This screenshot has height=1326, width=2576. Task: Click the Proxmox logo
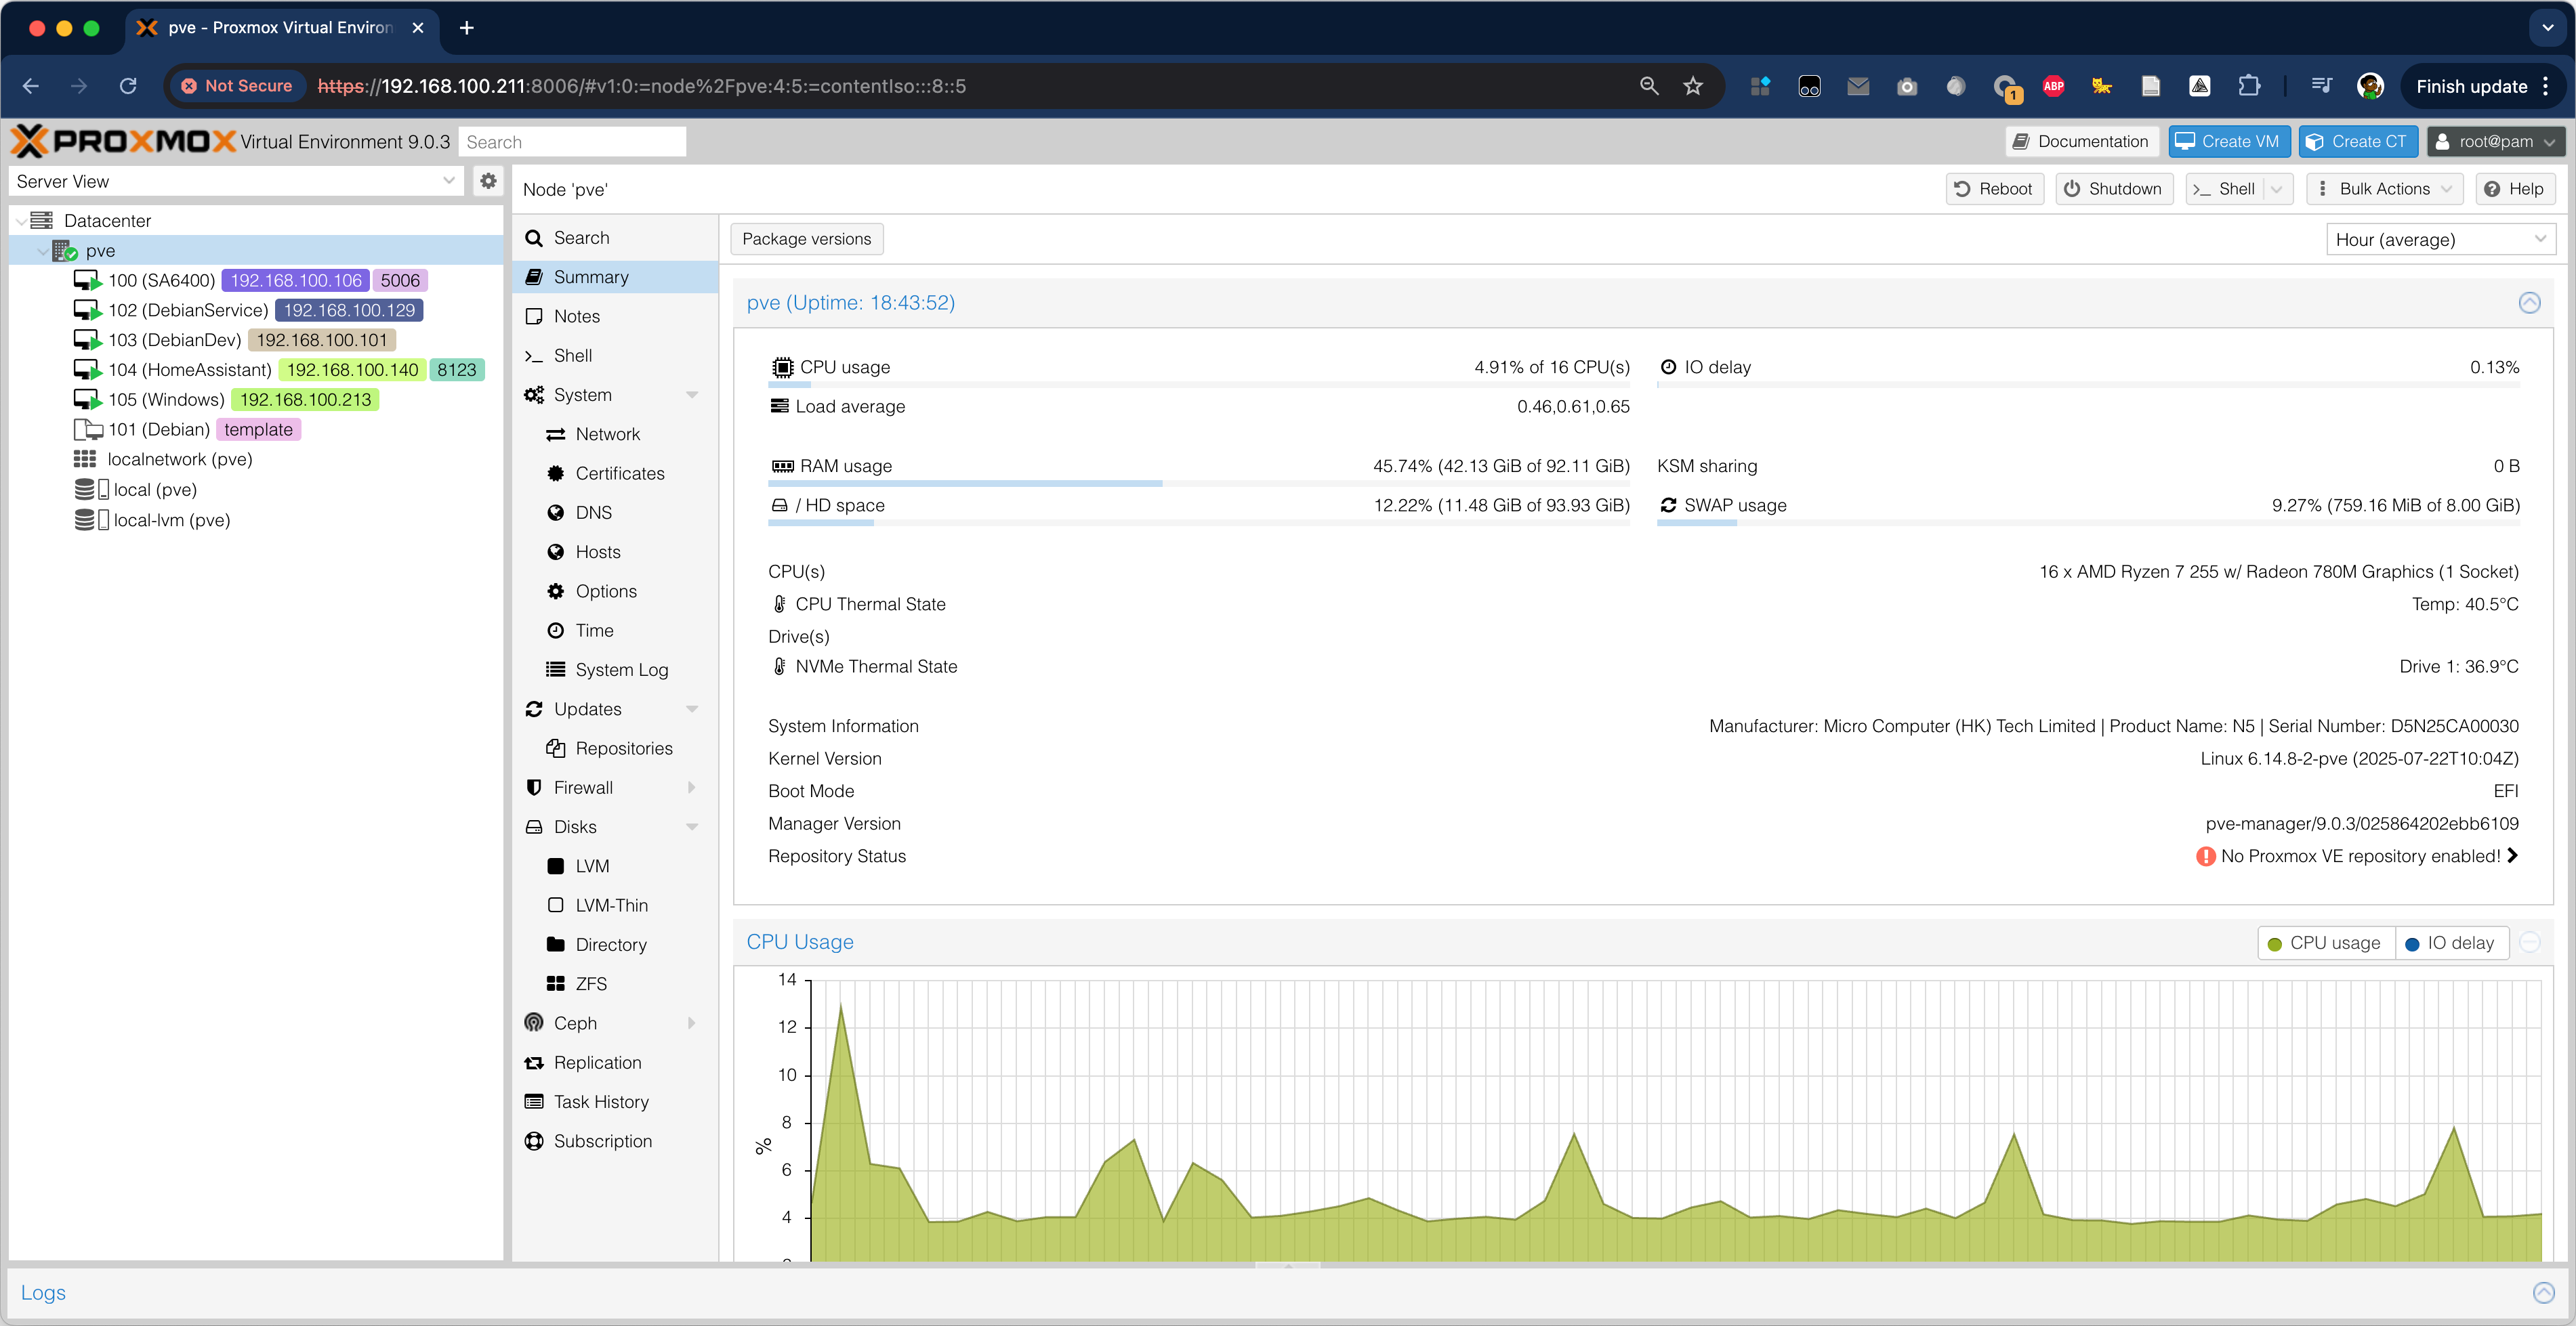(123, 141)
